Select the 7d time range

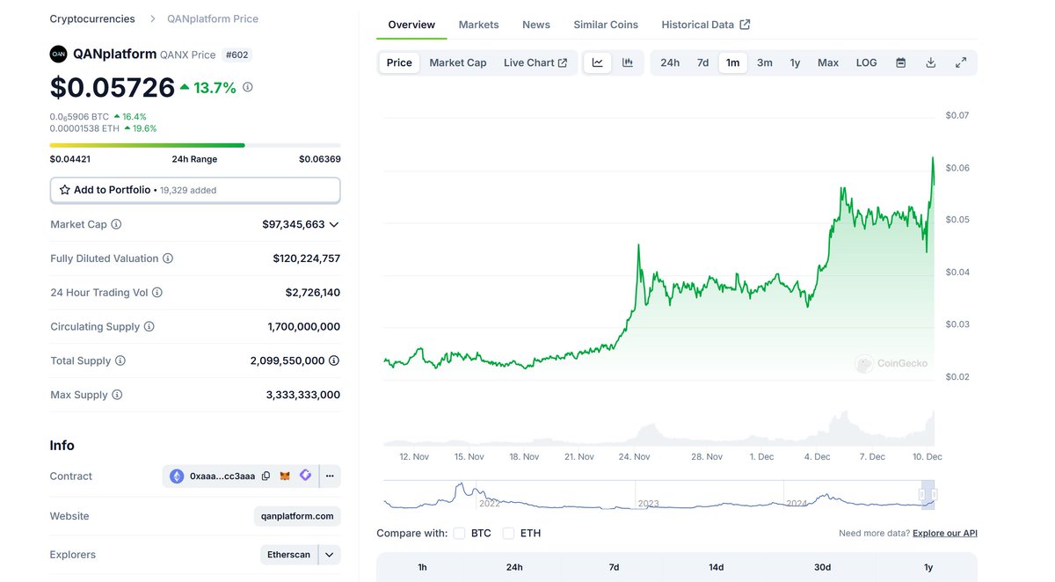pos(703,62)
